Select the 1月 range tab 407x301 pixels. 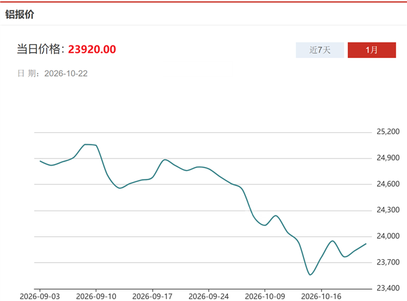(x=372, y=50)
